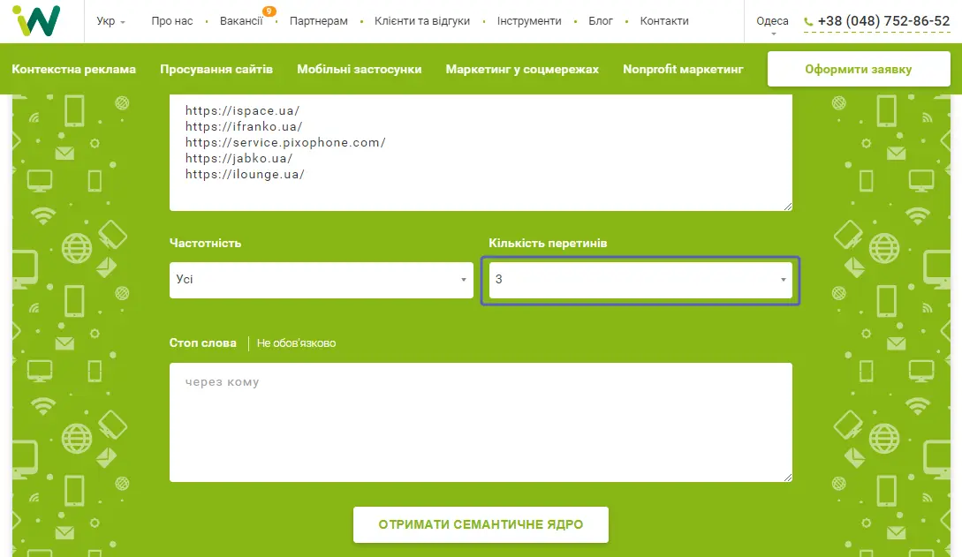Go to the Блог page
The image size is (962, 557).
601,21
